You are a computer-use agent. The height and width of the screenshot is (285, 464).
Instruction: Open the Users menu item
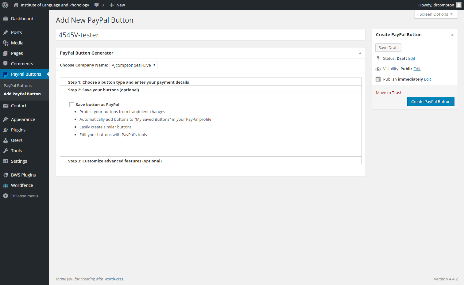tap(25, 140)
